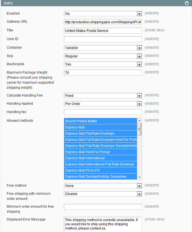Open the Container dropdown showing Variable
Viewport: 192px width, 232px height.
point(103,48)
